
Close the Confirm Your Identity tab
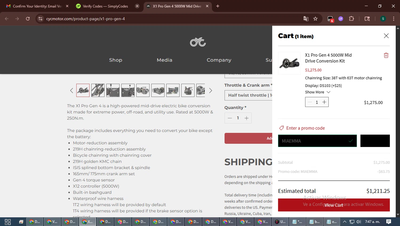(x=67, y=6)
